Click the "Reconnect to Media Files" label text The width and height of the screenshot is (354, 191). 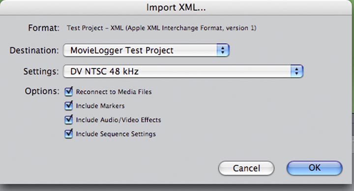114,92
